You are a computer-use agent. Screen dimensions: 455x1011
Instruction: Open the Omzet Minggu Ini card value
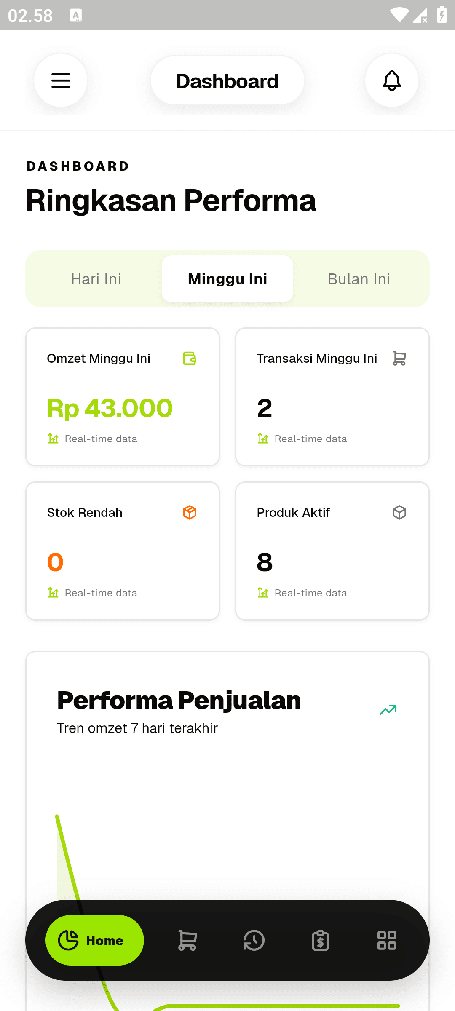(110, 408)
